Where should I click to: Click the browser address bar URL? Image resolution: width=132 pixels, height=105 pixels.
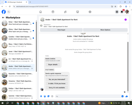tap(32, 7)
